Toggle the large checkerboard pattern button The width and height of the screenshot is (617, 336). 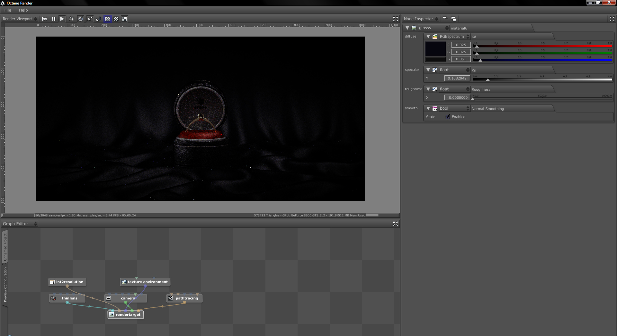coord(124,19)
